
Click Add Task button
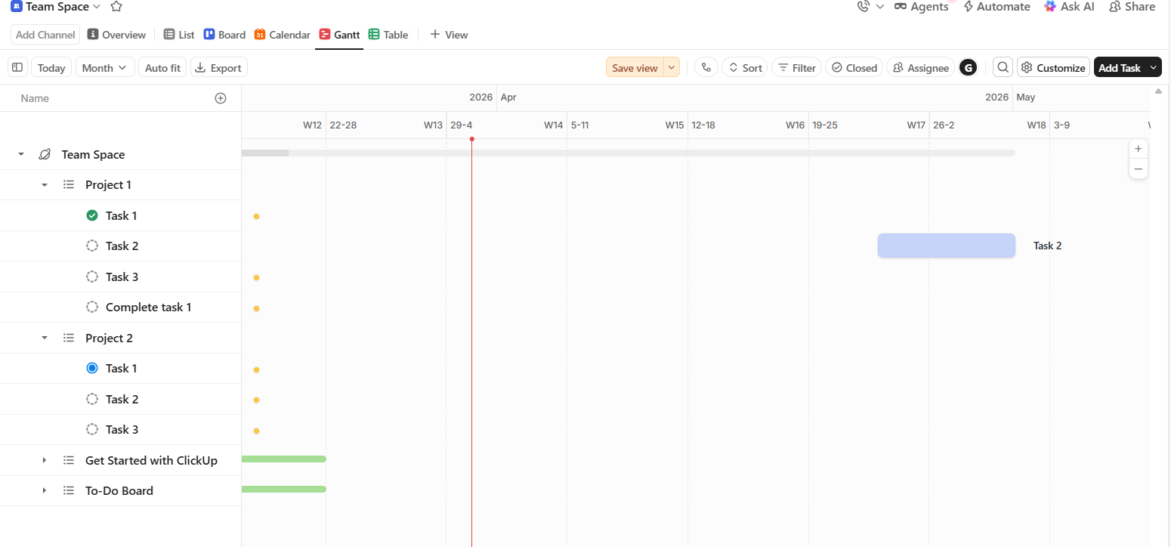[x=1120, y=68]
